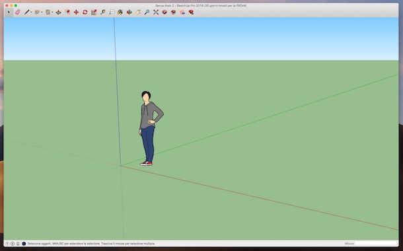Select the arrow Select tool
This screenshot has height=251, width=403.
[9, 12]
